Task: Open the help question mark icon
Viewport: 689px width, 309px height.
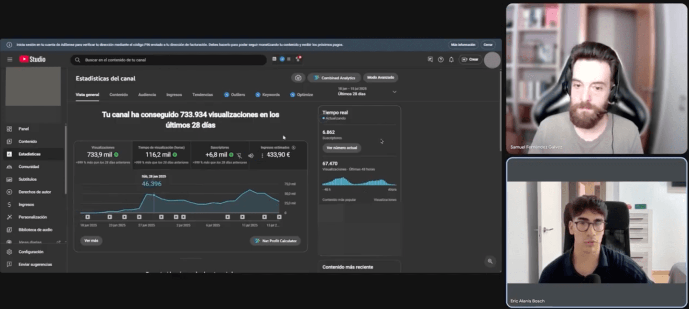Action: (440, 60)
